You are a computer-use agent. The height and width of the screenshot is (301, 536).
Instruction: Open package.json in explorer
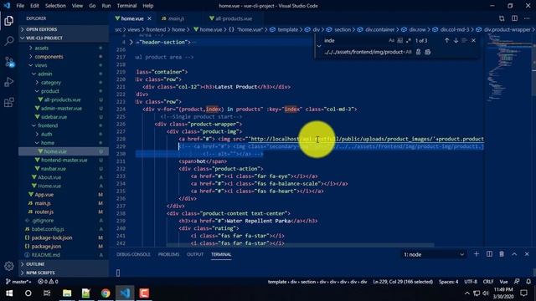(64, 247)
